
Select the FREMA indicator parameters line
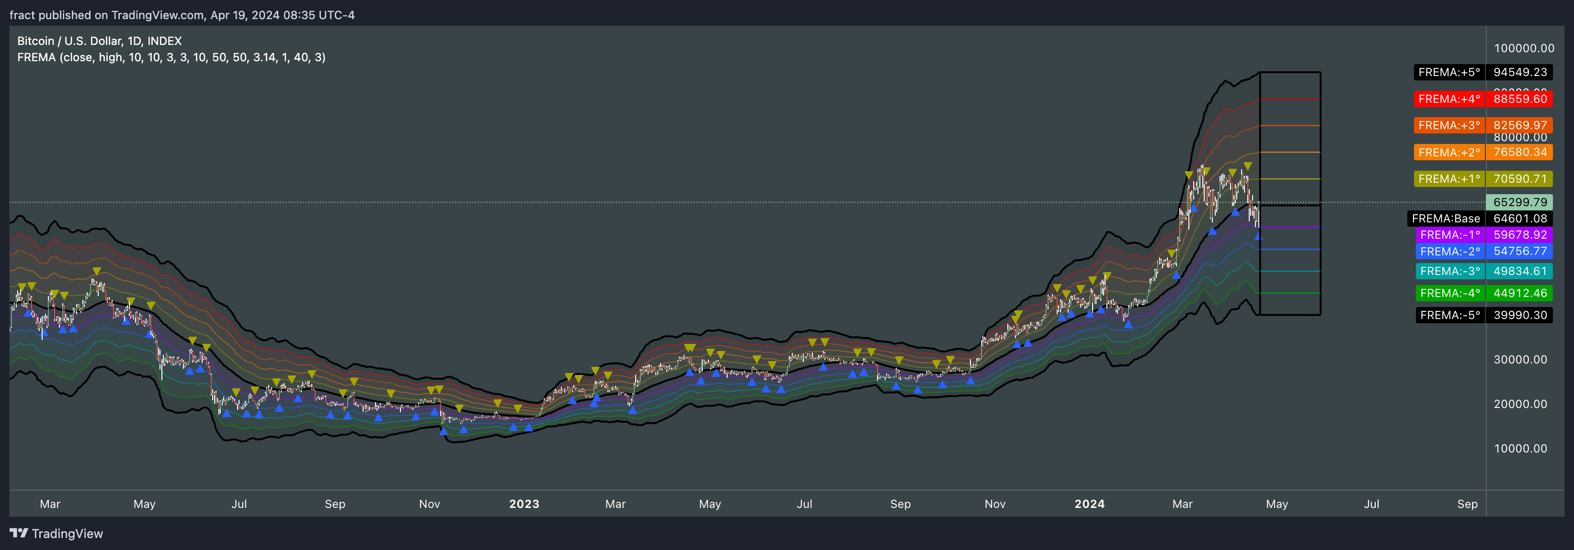[171, 57]
